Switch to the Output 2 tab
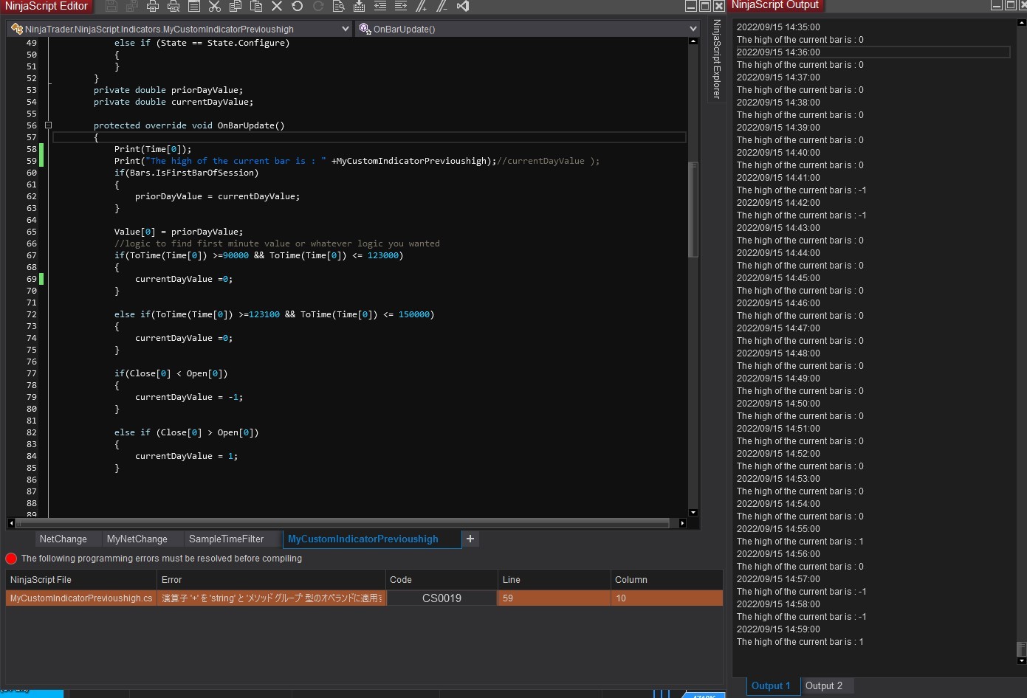1027x698 pixels. 823,686
